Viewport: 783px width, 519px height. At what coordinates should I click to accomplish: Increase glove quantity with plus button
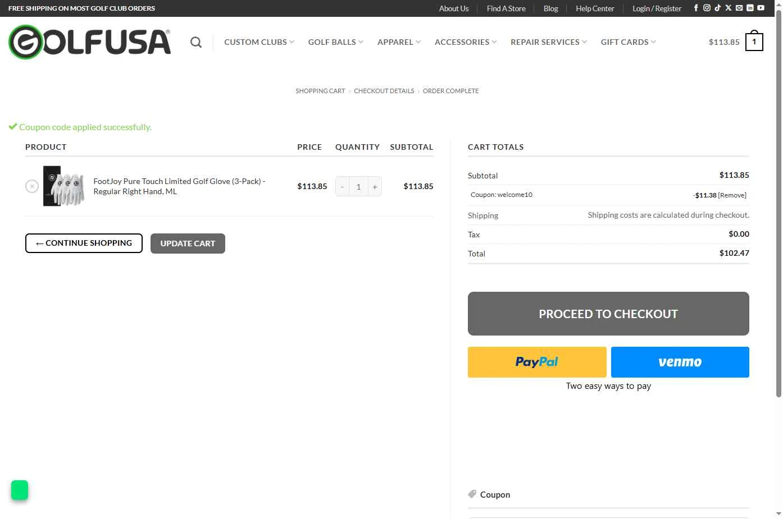tap(375, 187)
